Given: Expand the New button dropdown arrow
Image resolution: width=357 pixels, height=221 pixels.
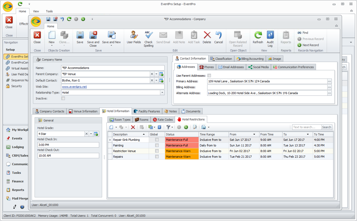Looking at the screenshot, I should point(52,46).
